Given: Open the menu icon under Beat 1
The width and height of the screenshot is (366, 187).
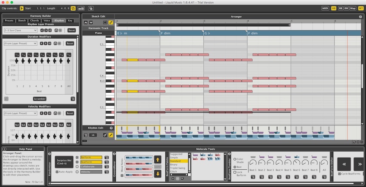Looking at the screenshot, I should tap(253, 177).
